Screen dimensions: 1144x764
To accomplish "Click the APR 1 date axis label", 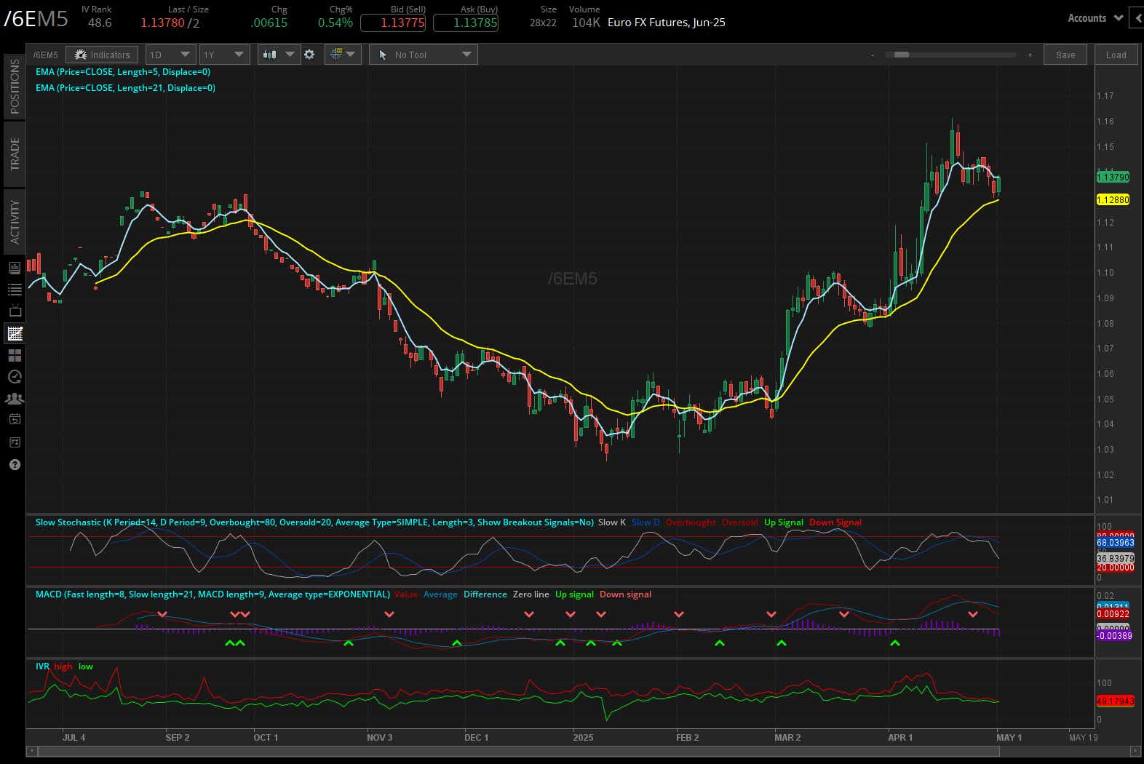I will click(x=900, y=738).
